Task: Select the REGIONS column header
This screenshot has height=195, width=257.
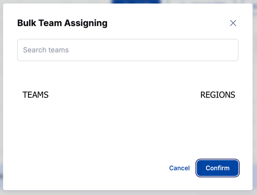Action: tap(217, 95)
